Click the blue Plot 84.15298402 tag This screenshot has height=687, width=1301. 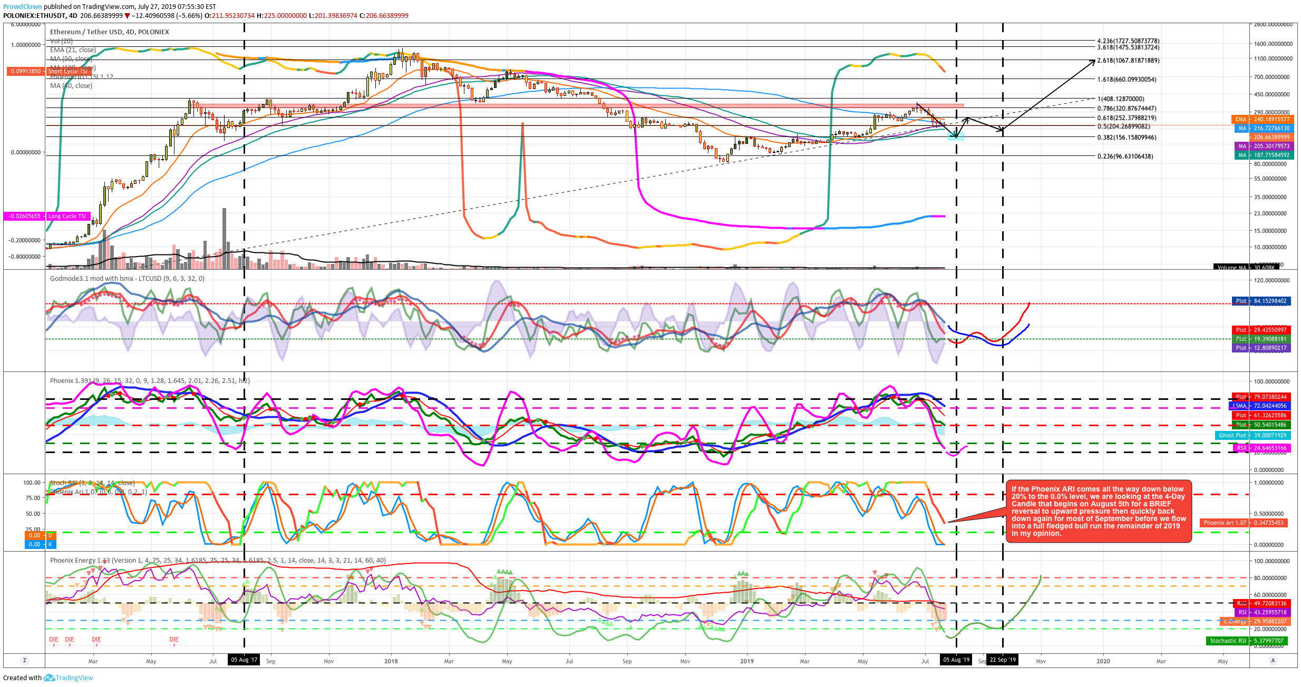tap(1261, 301)
